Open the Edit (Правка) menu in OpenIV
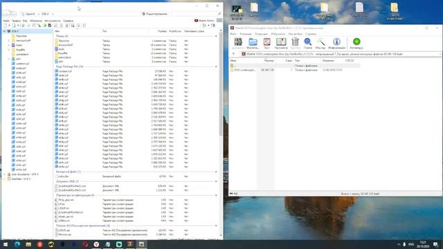 (16, 21)
